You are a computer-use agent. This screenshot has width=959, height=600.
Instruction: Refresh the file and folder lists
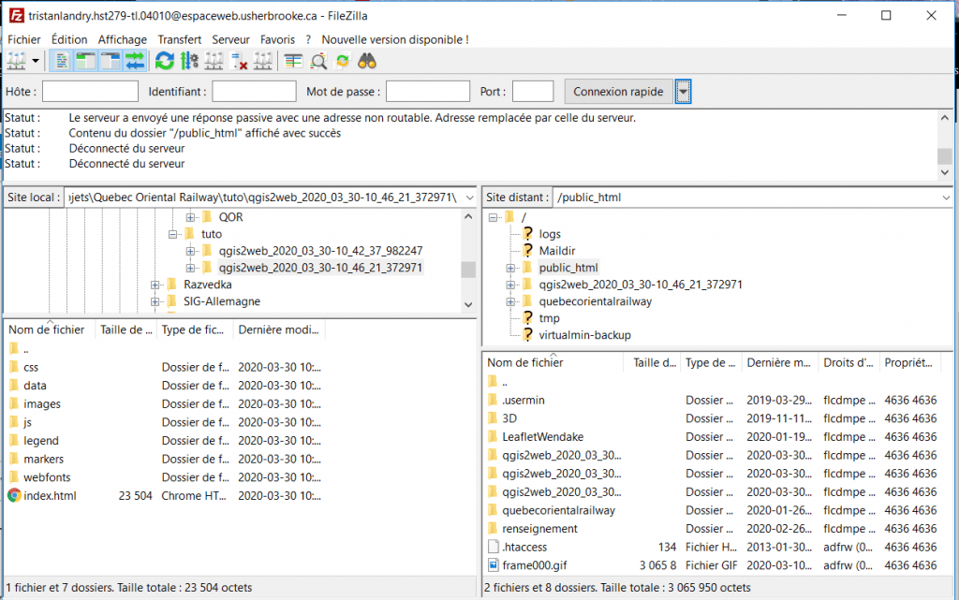[x=165, y=61]
